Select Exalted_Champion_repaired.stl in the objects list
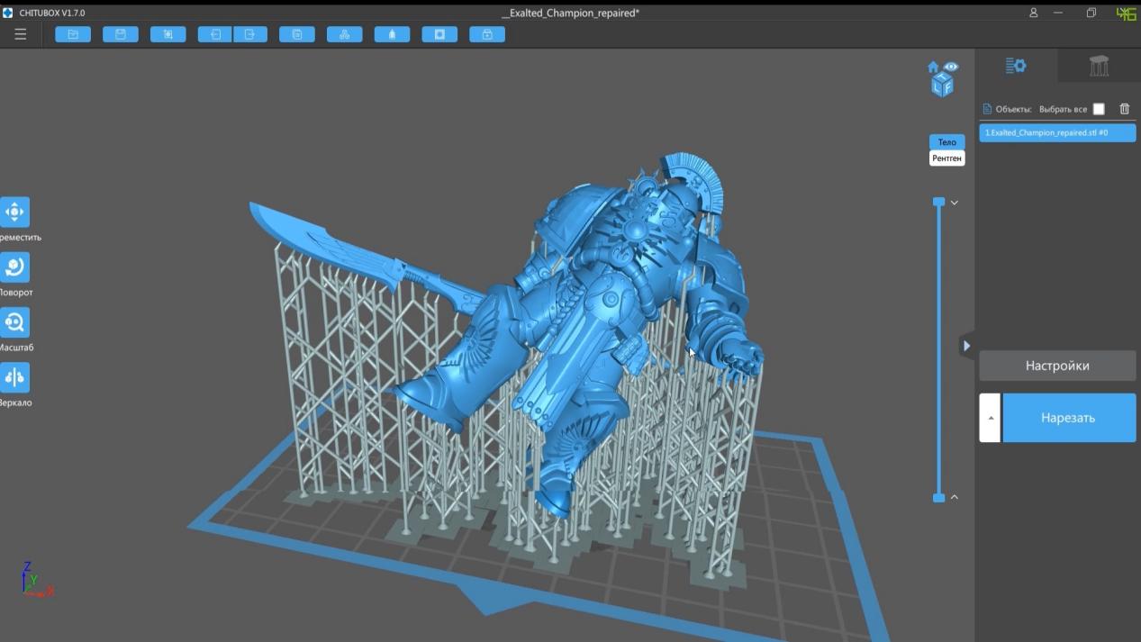This screenshot has height=642, width=1141. (x=1056, y=131)
